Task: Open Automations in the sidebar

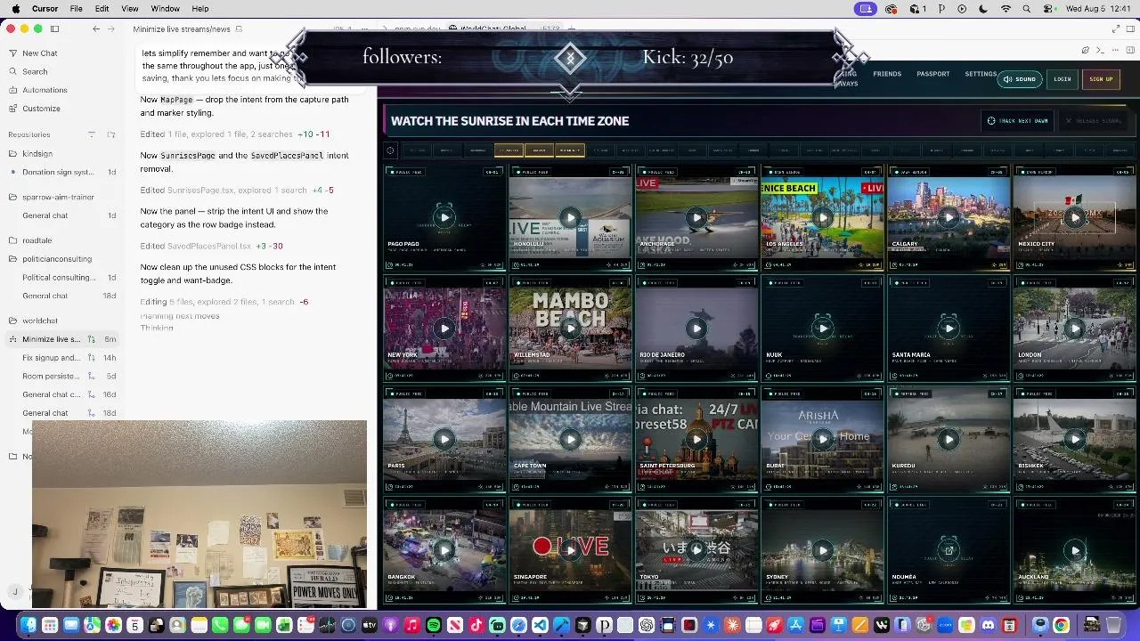Action: pos(45,90)
